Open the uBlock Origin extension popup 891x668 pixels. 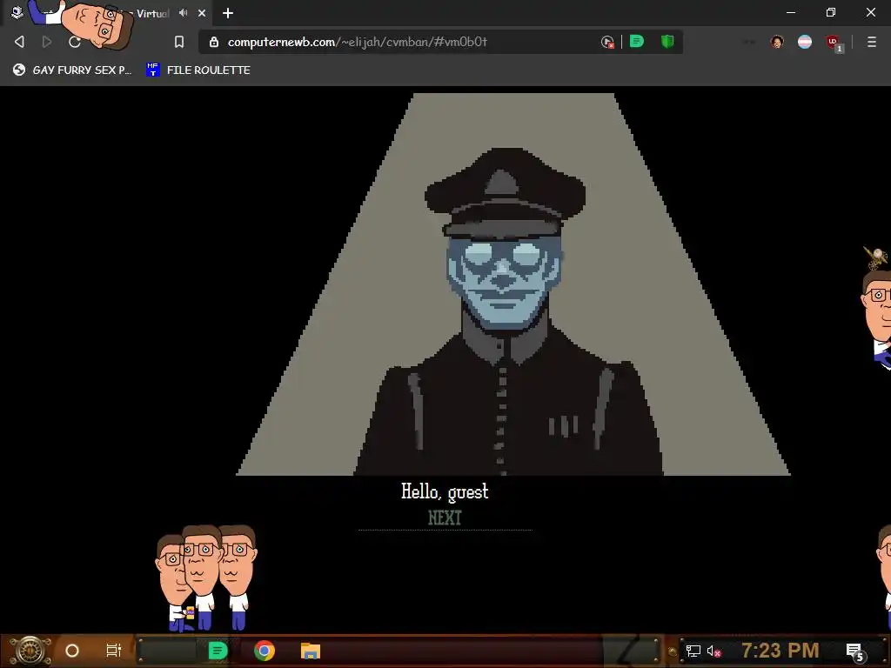tap(834, 42)
